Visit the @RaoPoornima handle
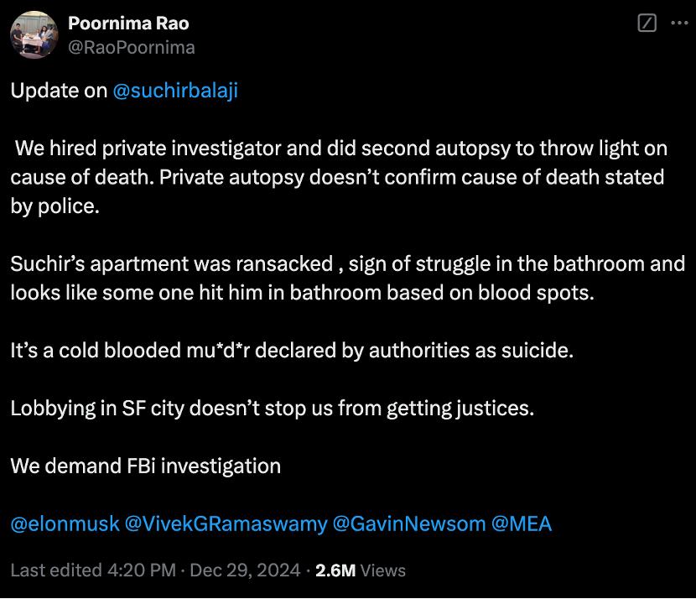This screenshot has width=696, height=599. (131, 47)
